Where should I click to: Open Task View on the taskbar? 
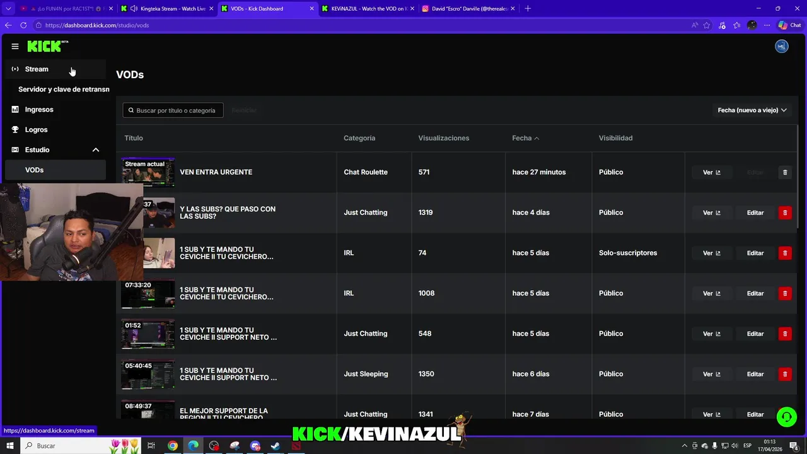click(151, 446)
